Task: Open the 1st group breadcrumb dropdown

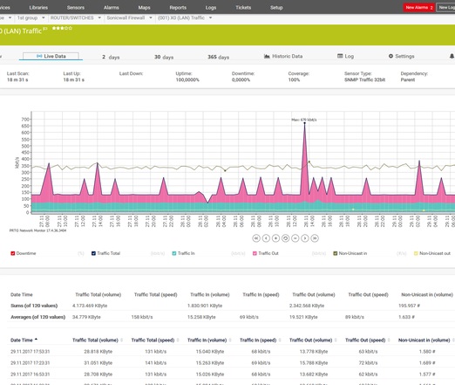Action: [x=44, y=17]
